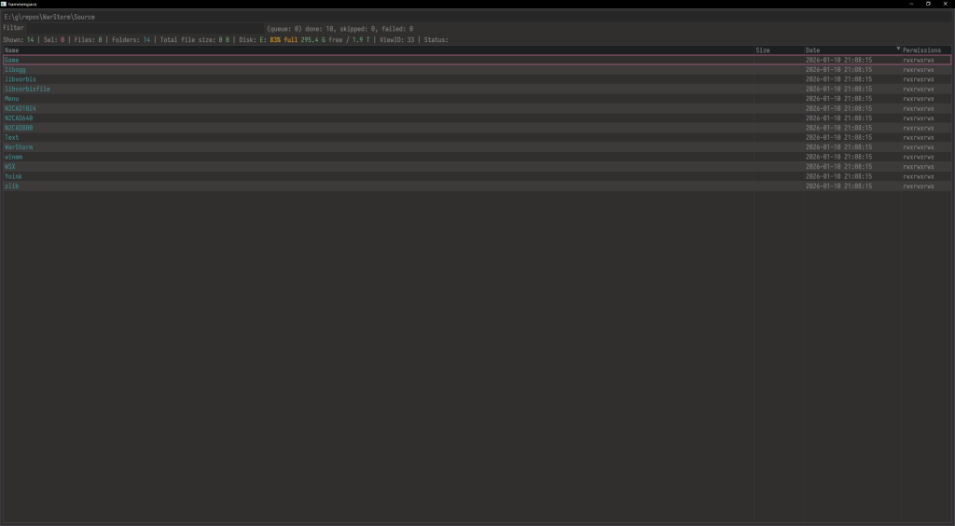Click the hammerspace app icon in title bar
Viewport: 955px width, 526px height.
tap(4, 4)
